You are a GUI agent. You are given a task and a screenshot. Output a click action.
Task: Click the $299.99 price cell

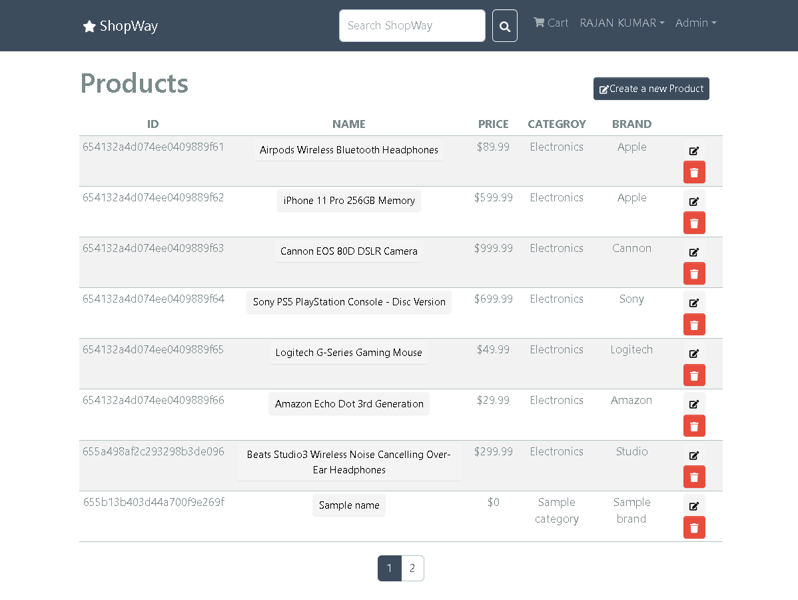click(x=493, y=452)
